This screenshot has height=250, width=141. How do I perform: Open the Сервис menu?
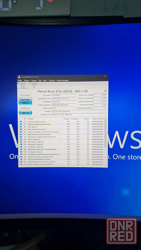click(x=34, y=80)
